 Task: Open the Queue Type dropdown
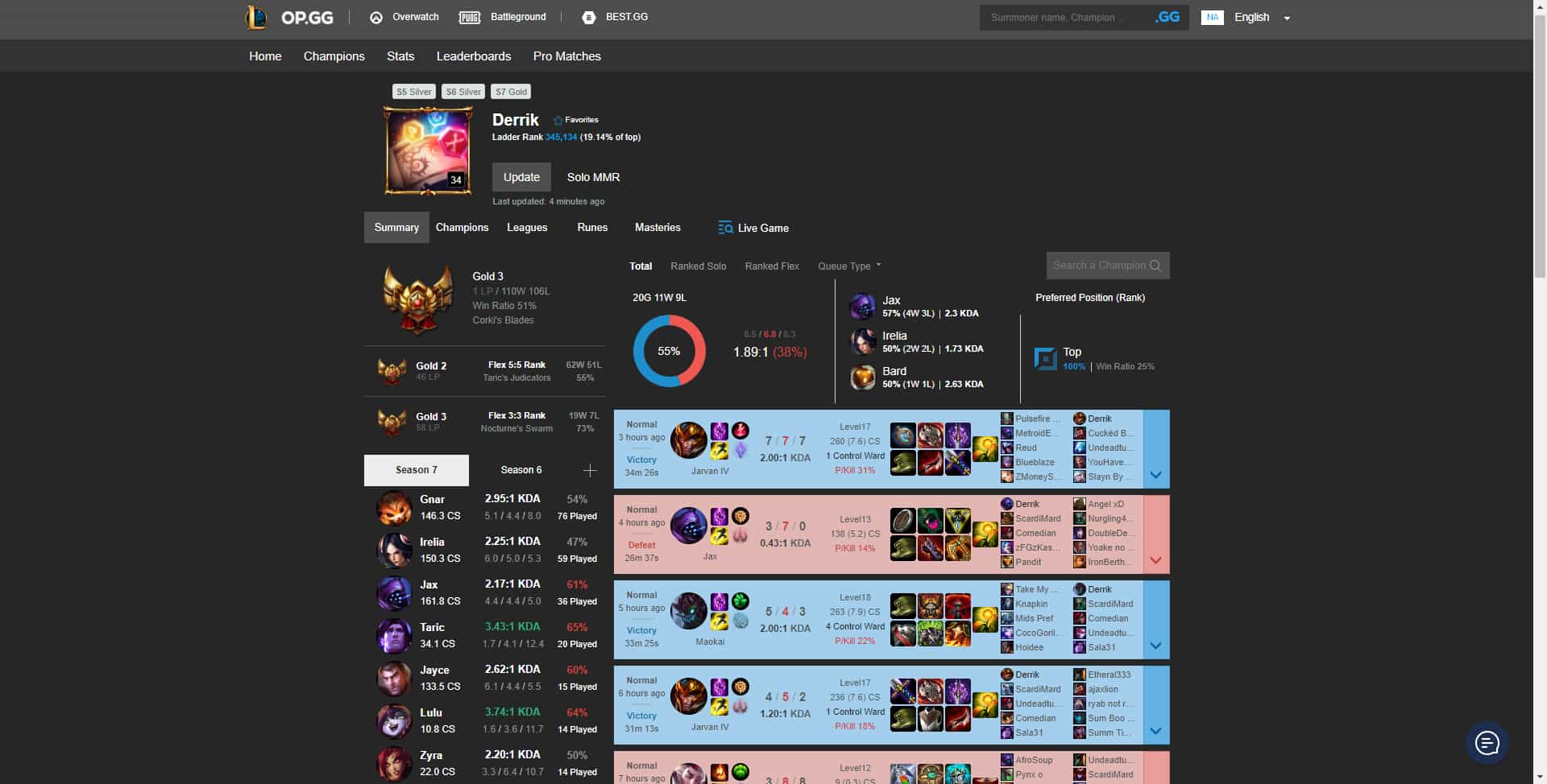pyautogui.click(x=847, y=266)
